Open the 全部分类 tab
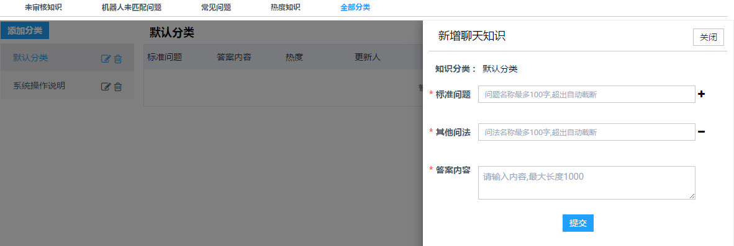This screenshot has width=734, height=246. (355, 7)
